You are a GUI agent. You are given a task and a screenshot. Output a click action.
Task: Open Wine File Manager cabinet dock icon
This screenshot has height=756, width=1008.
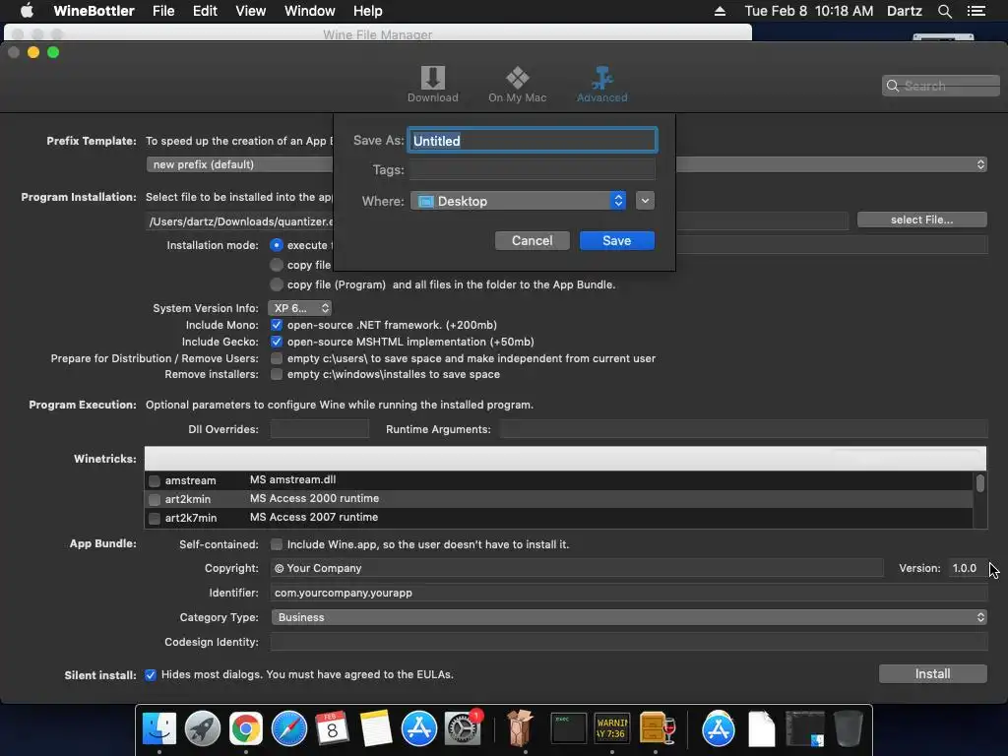pos(657,728)
